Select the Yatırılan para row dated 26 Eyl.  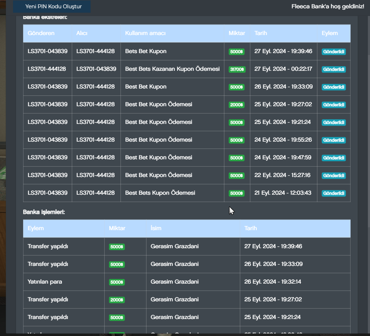point(45,282)
